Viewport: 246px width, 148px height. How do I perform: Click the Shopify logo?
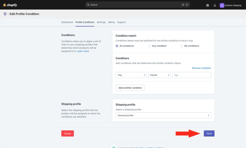10,5
